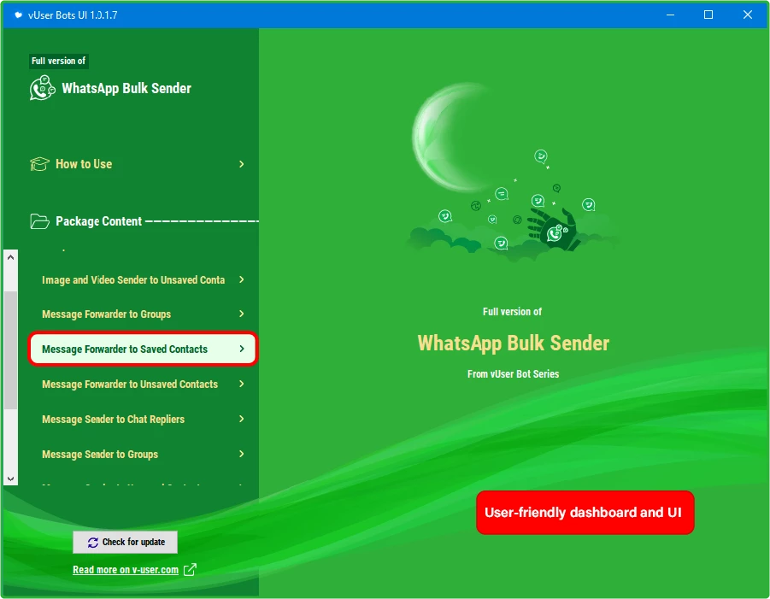
Task: Click the package list scroll up arrow
Action: (10, 257)
